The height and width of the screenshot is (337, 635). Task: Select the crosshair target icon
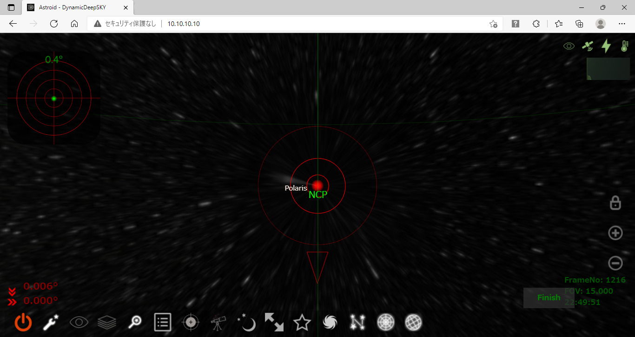coord(191,322)
